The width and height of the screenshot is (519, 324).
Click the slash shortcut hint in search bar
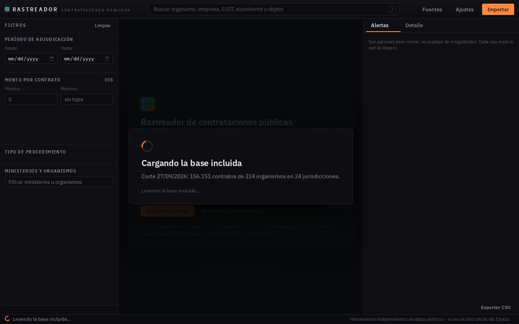coord(392,9)
